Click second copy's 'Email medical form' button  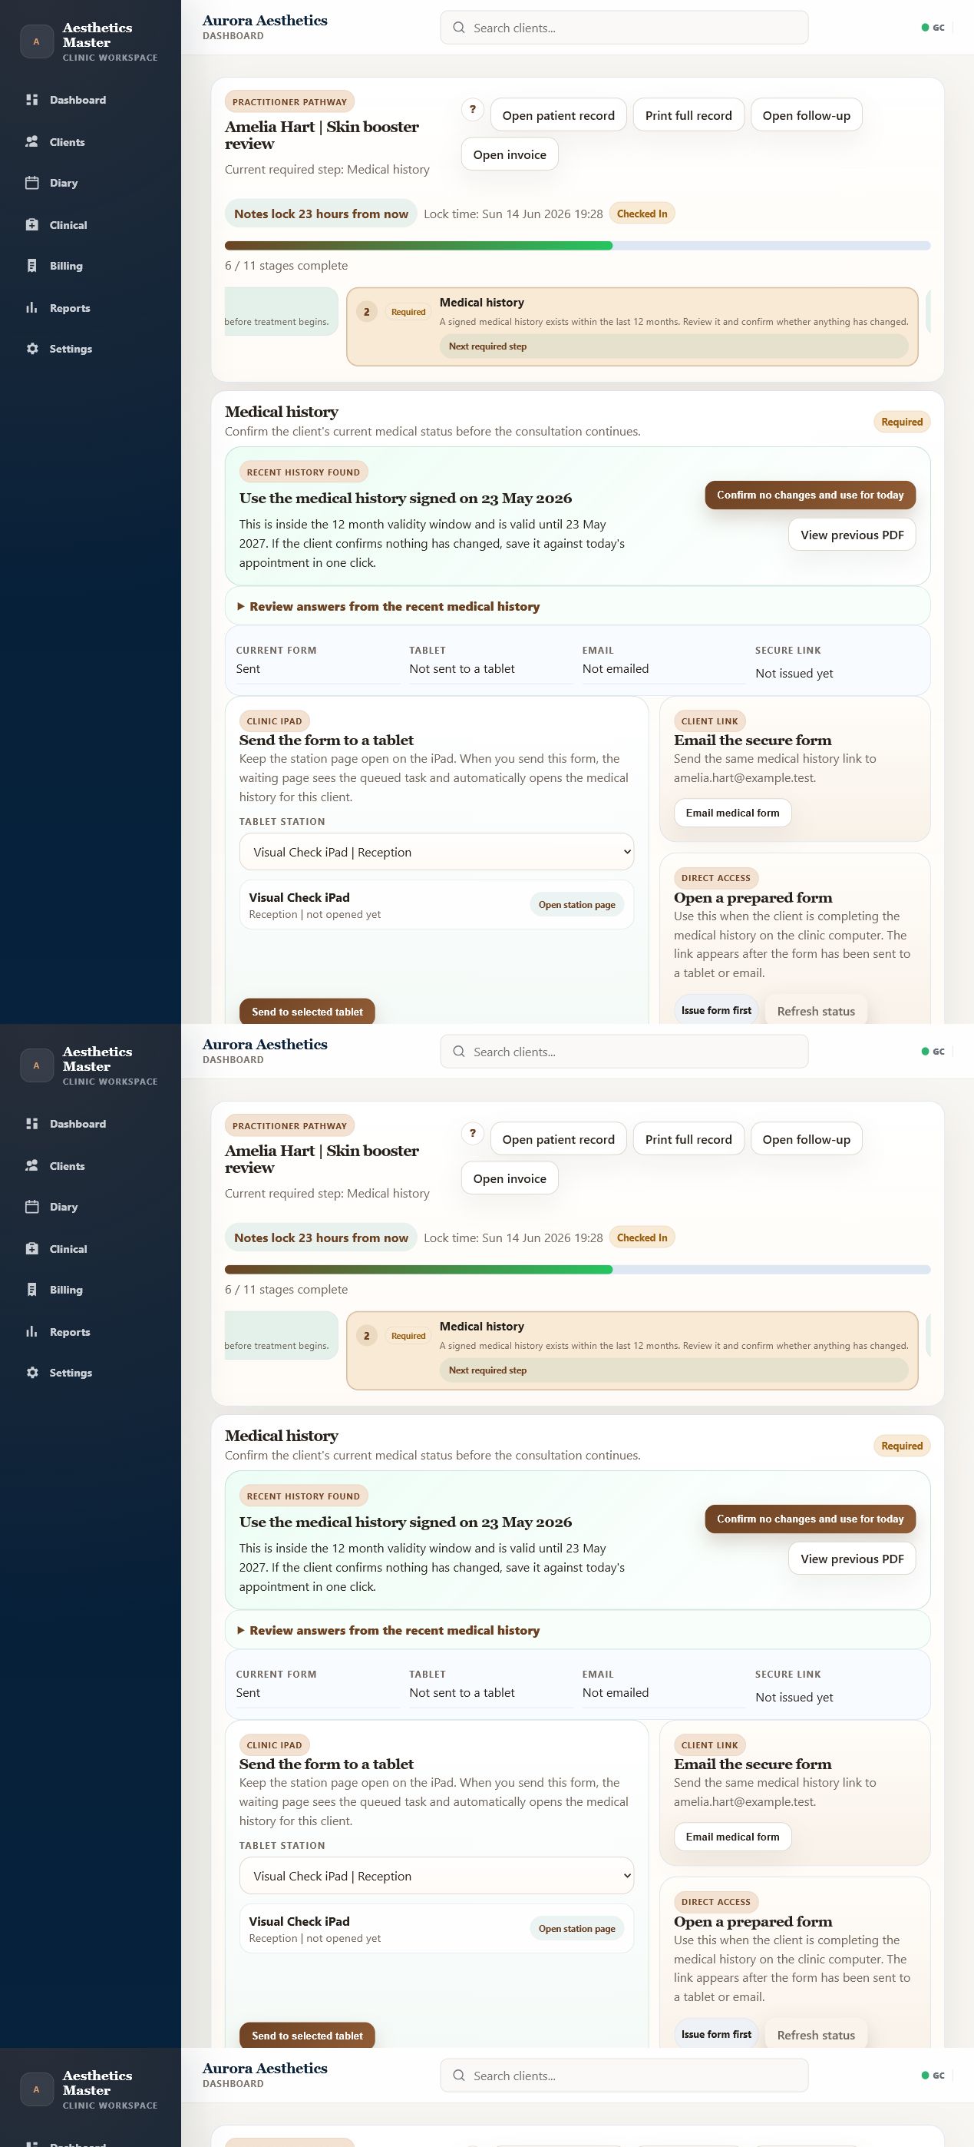pos(732,1836)
